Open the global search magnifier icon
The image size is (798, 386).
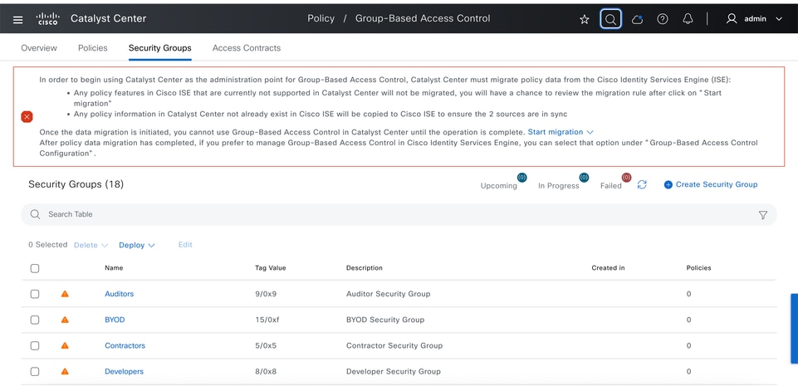[x=610, y=19]
